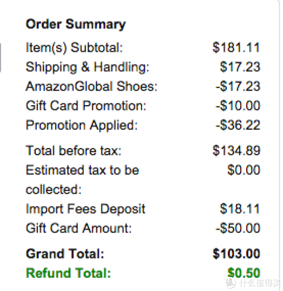283x291 pixels.
Task: Select the Total before tax label
Action: pos(74,150)
